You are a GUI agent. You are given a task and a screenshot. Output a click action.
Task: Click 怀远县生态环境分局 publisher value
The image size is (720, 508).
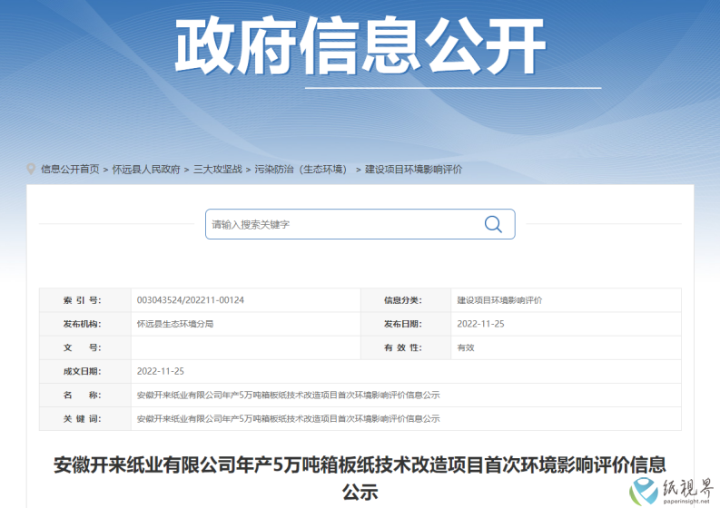pos(175,324)
